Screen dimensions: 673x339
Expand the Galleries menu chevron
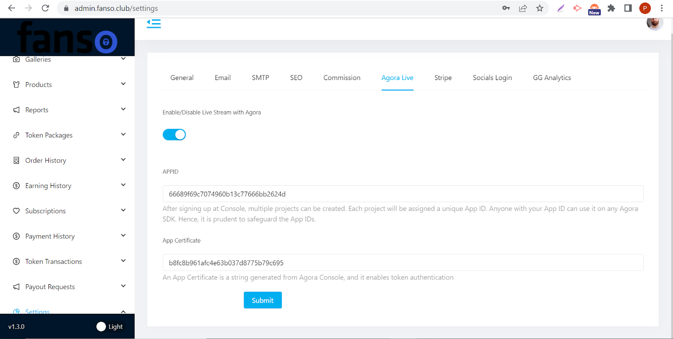pyautogui.click(x=123, y=59)
